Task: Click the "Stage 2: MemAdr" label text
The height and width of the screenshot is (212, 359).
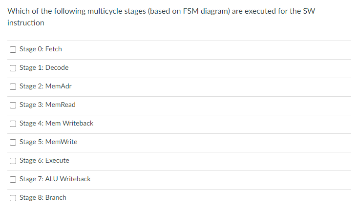Action: (x=45, y=86)
